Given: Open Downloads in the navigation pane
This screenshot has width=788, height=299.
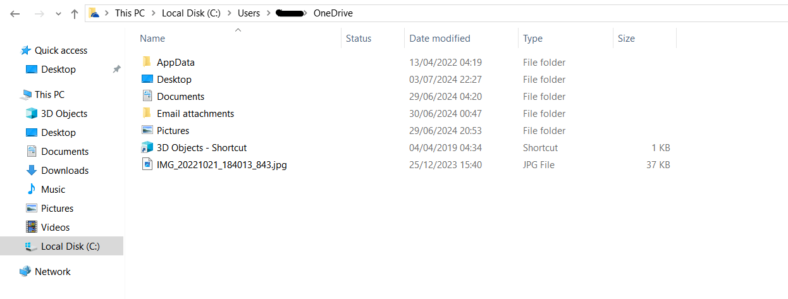Looking at the screenshot, I should pos(65,171).
